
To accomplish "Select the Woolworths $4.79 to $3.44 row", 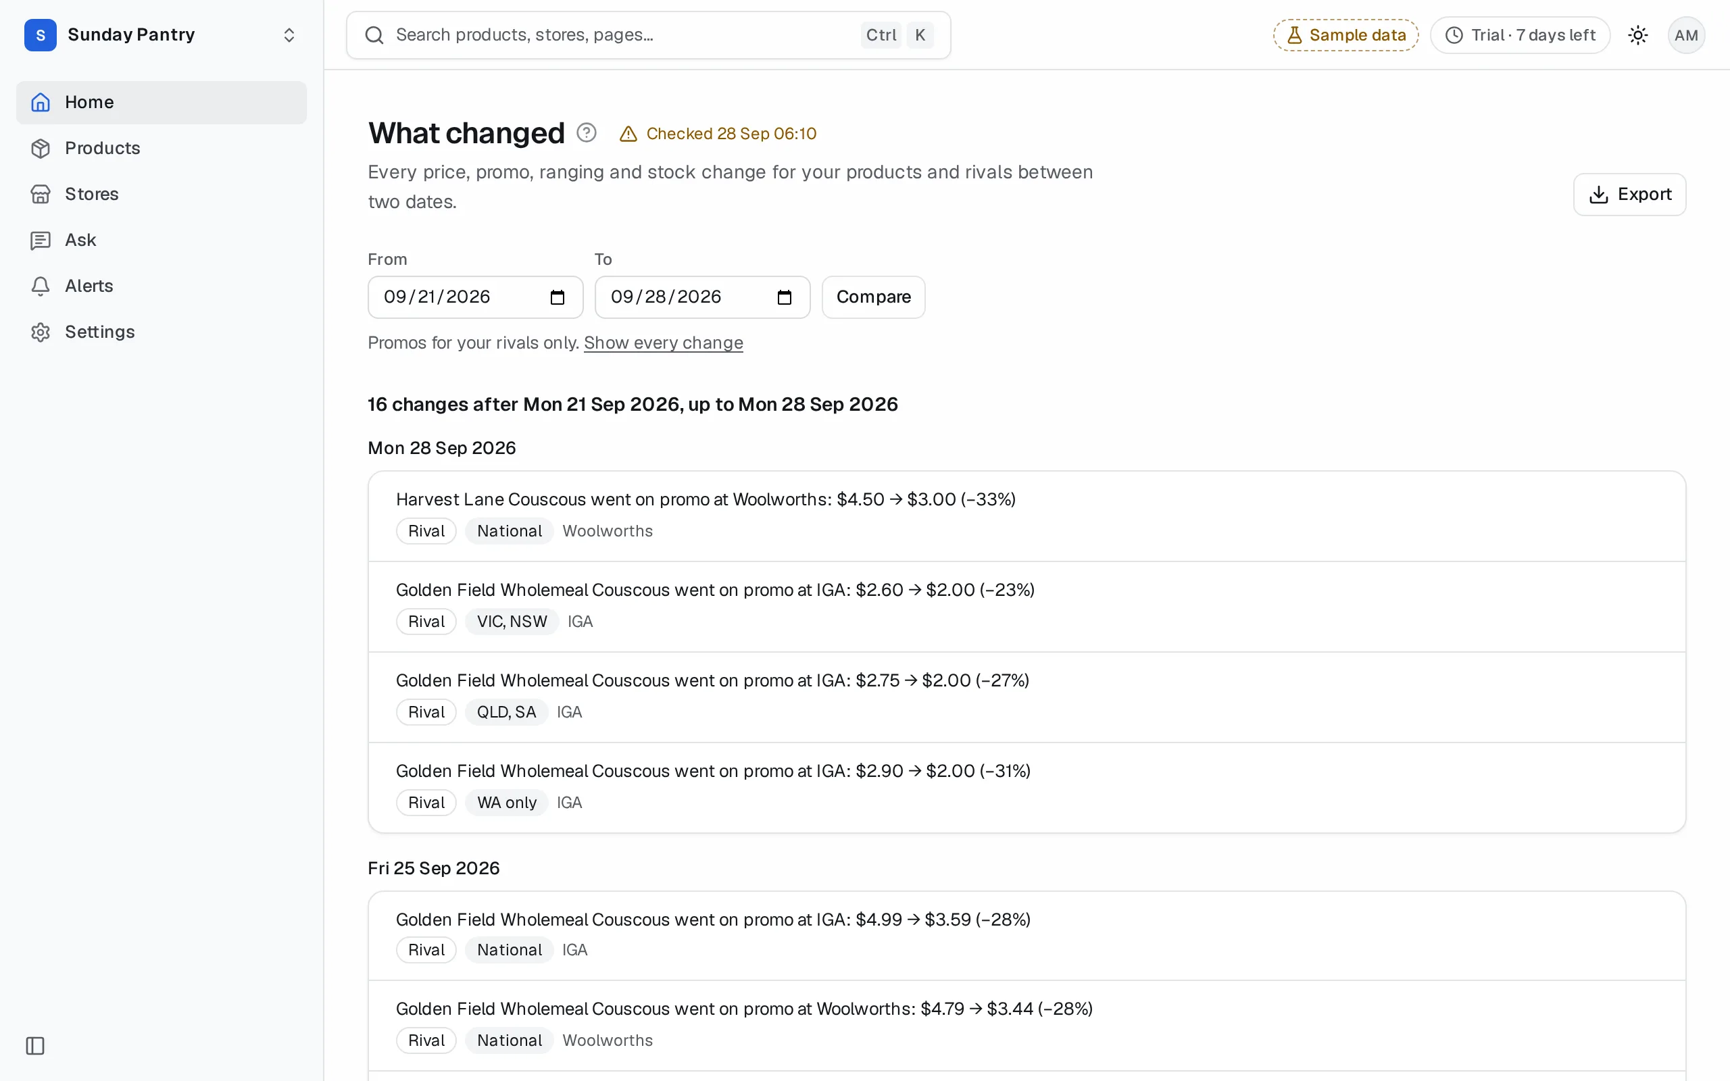I will [1027, 1025].
